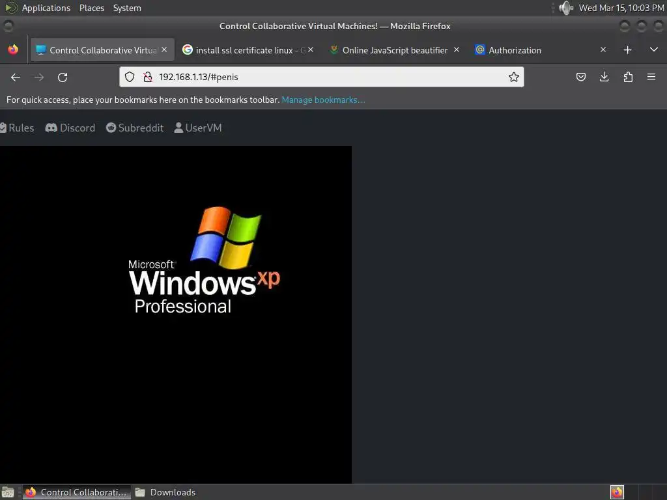Screen dimensions: 667x500
Task: Expand the list all tabs chevron
Action: [x=654, y=49]
